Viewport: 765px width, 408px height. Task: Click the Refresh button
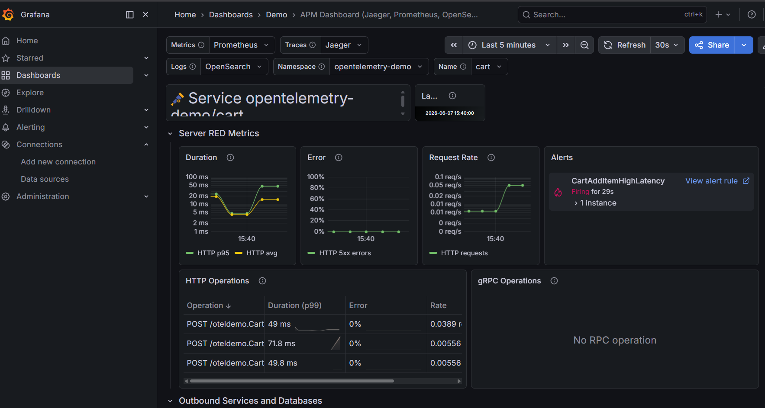(625, 45)
